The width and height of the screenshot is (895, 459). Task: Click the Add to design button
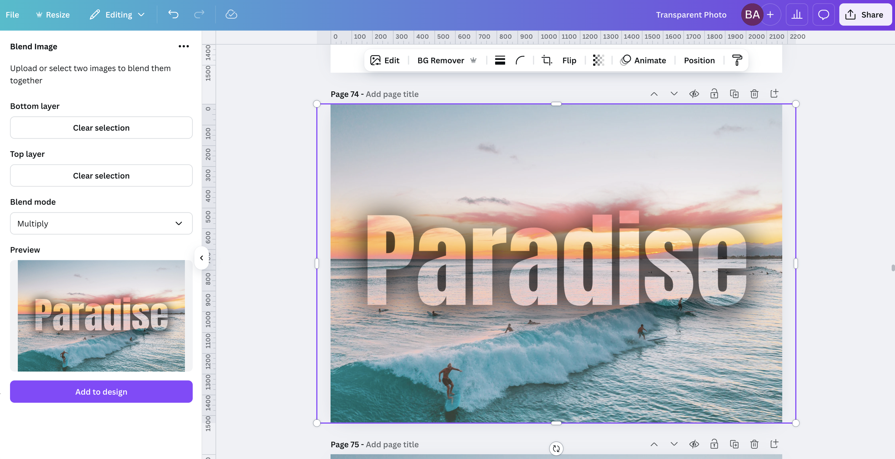point(101,392)
